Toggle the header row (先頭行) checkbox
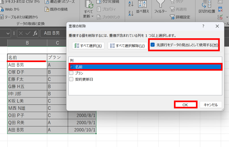The width and height of the screenshot is (229, 147). point(153,45)
